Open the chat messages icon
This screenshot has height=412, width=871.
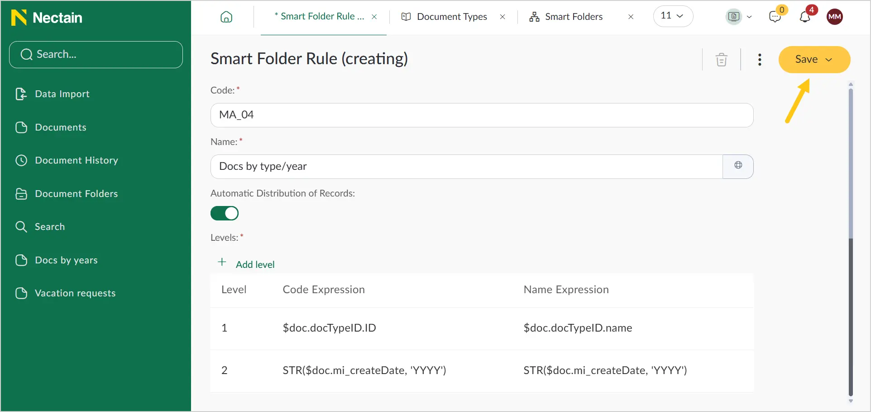coord(775,17)
